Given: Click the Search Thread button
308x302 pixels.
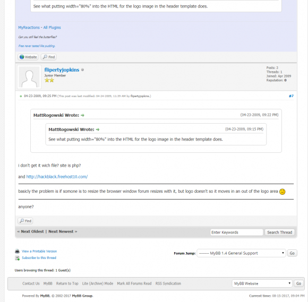Looking at the screenshot, I should 279,232.
